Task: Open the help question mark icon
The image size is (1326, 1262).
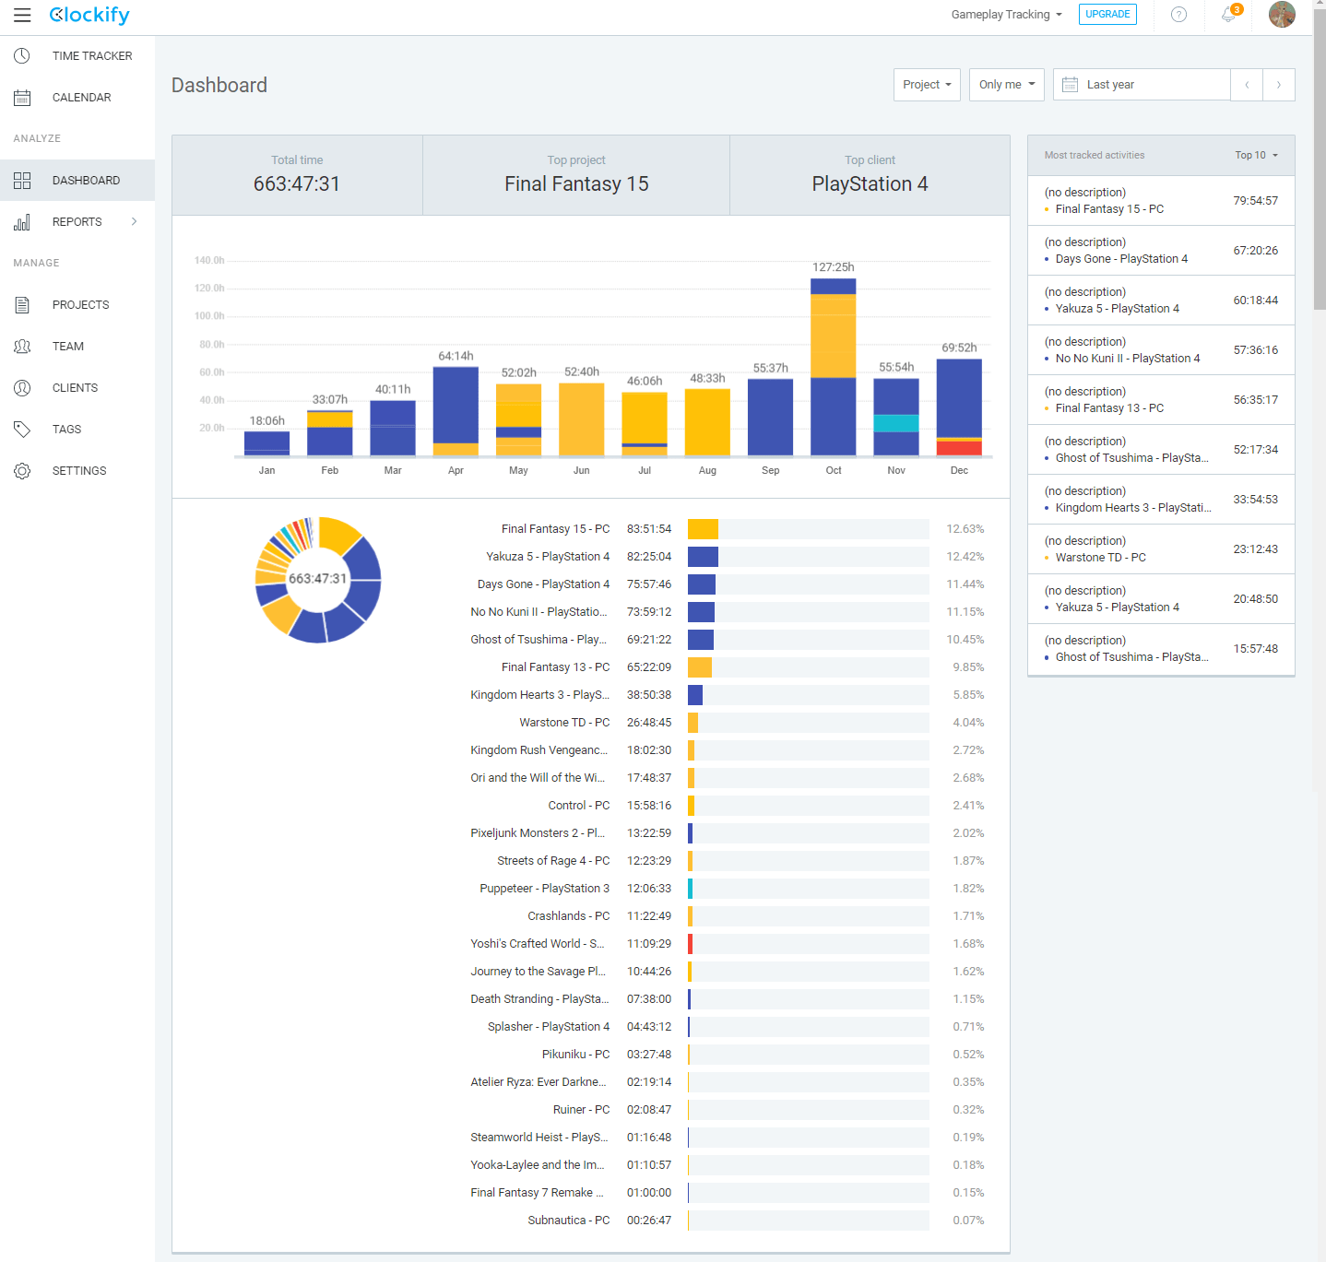Action: tap(1178, 15)
